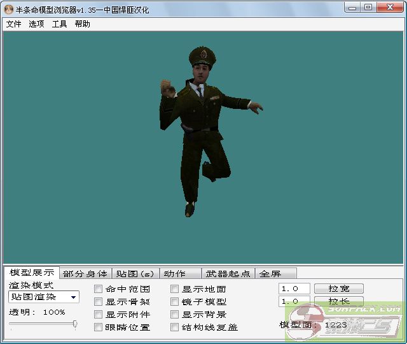The height and width of the screenshot is (344, 407).
Task: Toggle the 显示骨架 checkbox
Action: (99, 302)
